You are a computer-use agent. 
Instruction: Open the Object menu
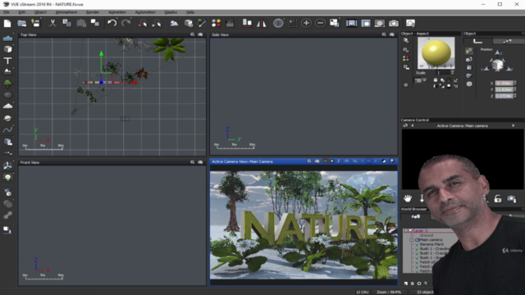(x=40, y=12)
